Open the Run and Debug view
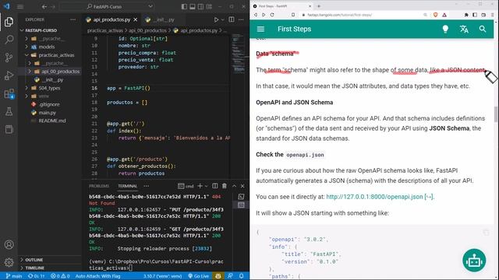 point(9,75)
